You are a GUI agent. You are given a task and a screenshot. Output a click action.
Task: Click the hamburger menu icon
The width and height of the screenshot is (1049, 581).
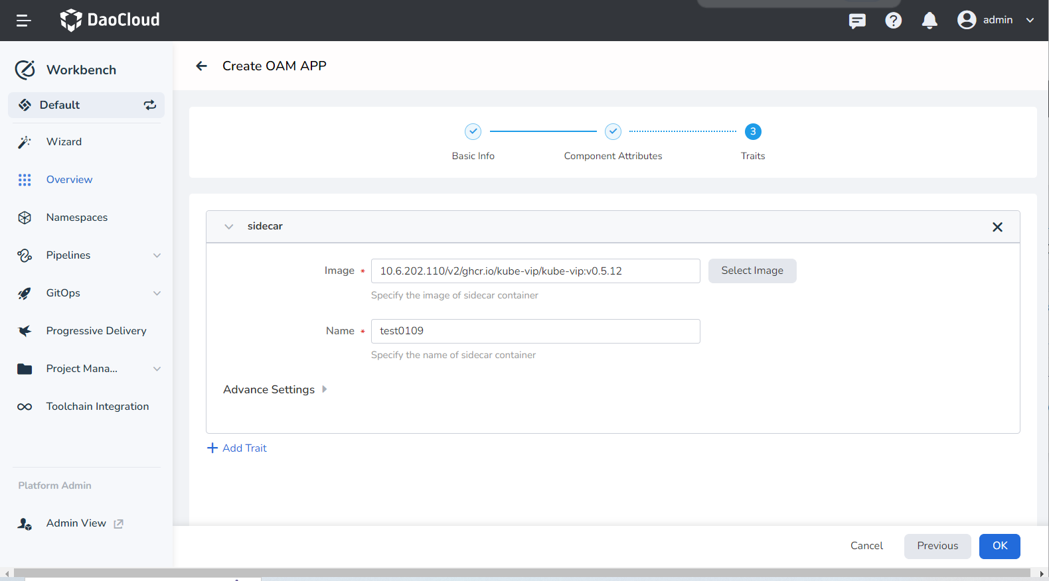click(24, 21)
